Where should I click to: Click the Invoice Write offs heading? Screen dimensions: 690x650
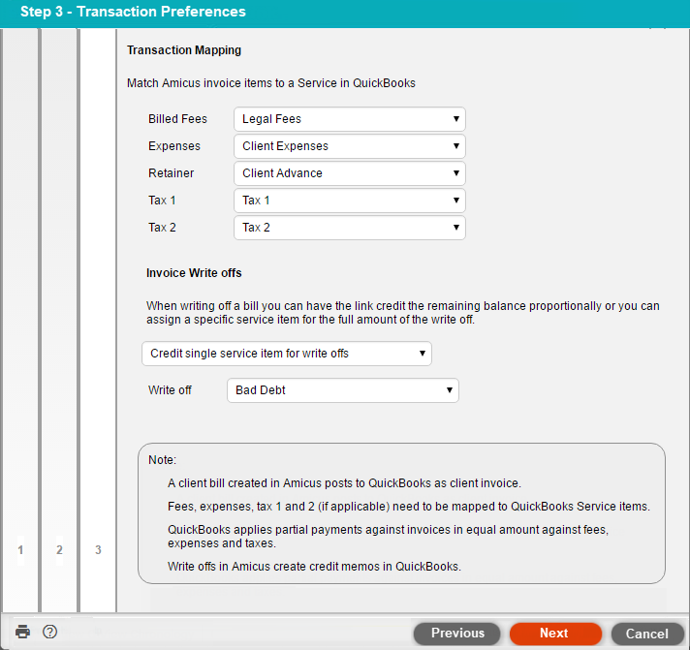pos(194,273)
